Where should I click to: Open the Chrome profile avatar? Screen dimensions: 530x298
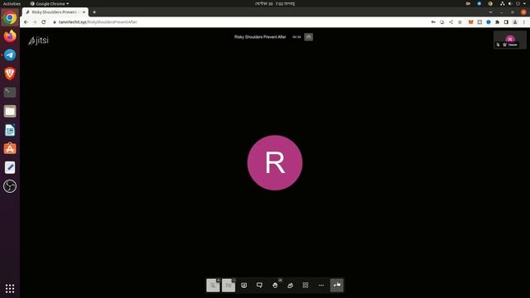[x=515, y=22]
